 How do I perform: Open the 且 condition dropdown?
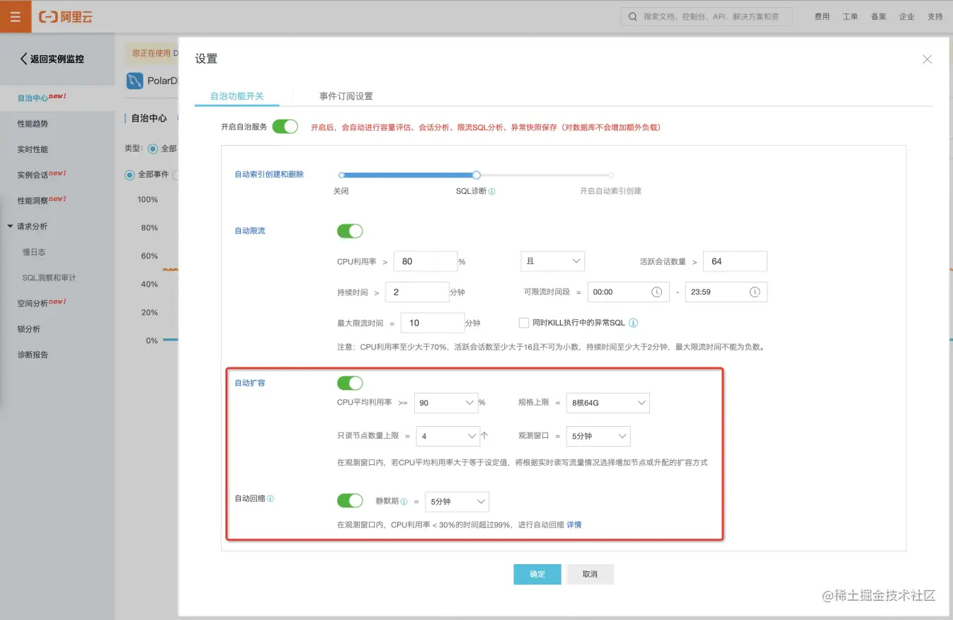click(552, 261)
